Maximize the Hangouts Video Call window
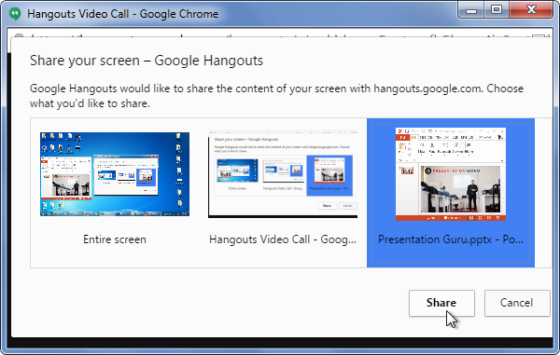The width and height of the screenshot is (560, 355). coord(497,10)
